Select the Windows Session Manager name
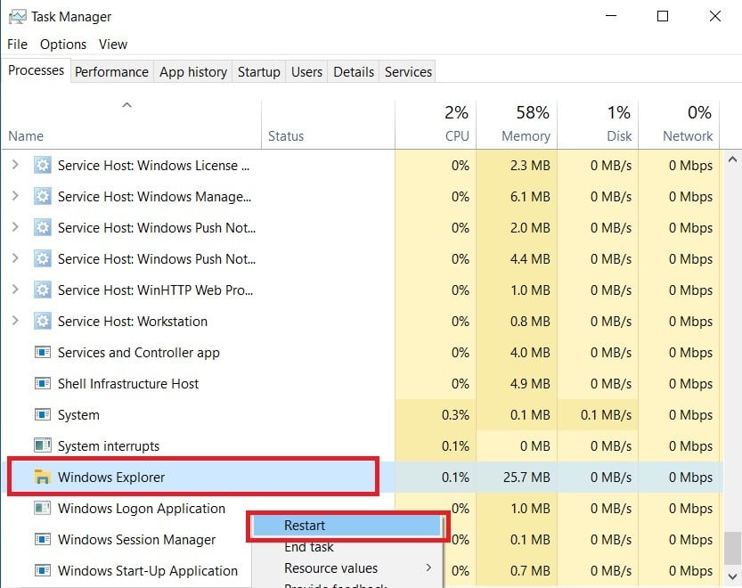Viewport: 742px width, 588px height. (137, 540)
